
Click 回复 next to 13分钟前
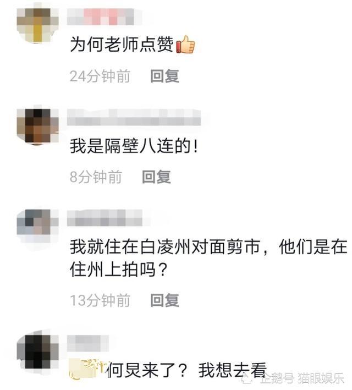click(x=164, y=300)
